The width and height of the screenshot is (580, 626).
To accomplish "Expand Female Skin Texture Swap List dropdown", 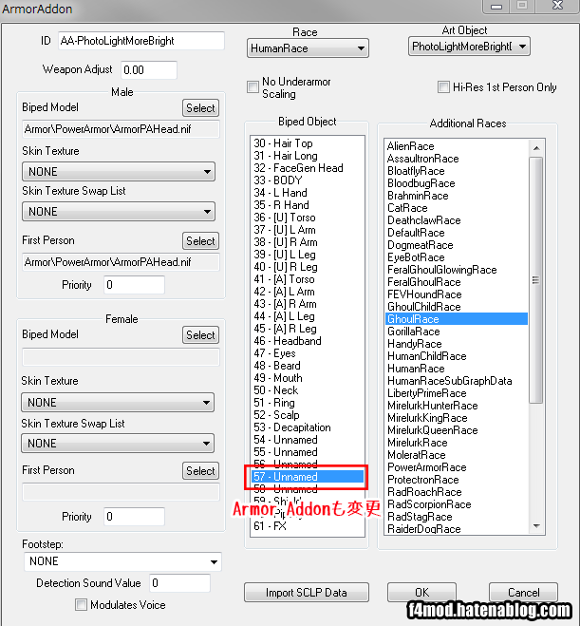I will pos(118,444).
